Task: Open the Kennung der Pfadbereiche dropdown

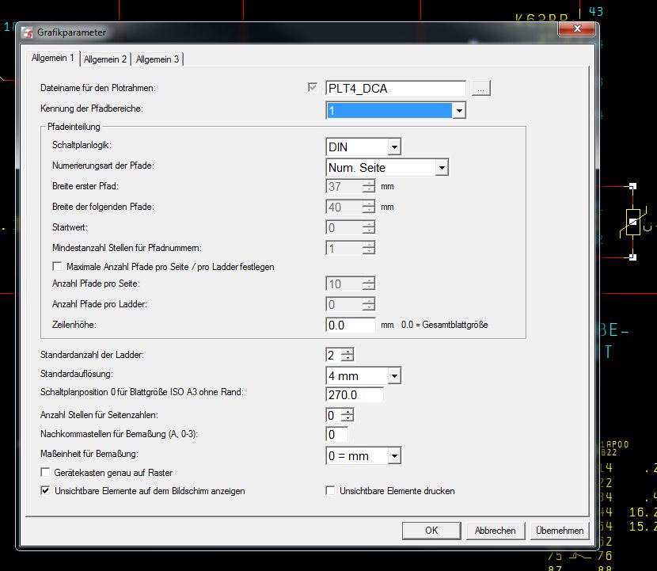Action: [x=459, y=111]
